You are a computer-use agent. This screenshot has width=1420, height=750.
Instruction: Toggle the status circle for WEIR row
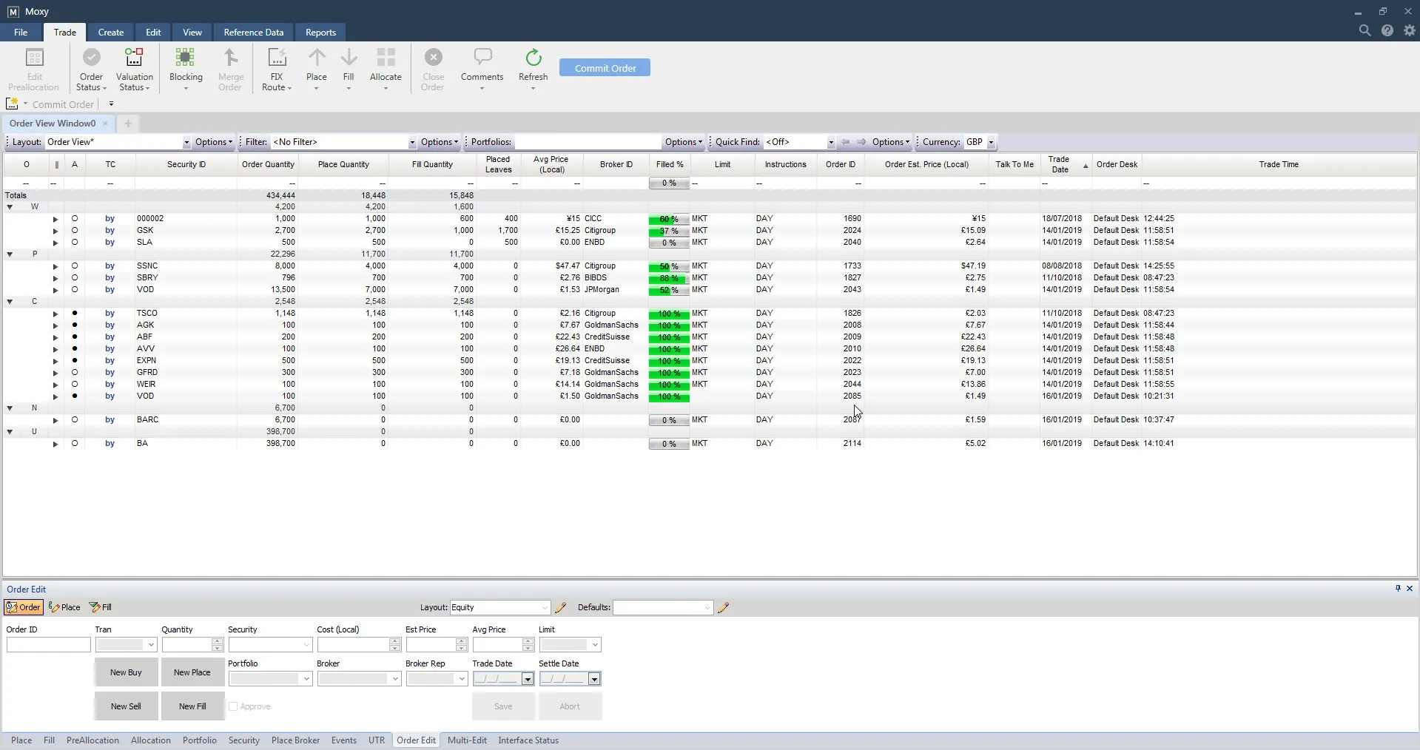tap(75, 385)
